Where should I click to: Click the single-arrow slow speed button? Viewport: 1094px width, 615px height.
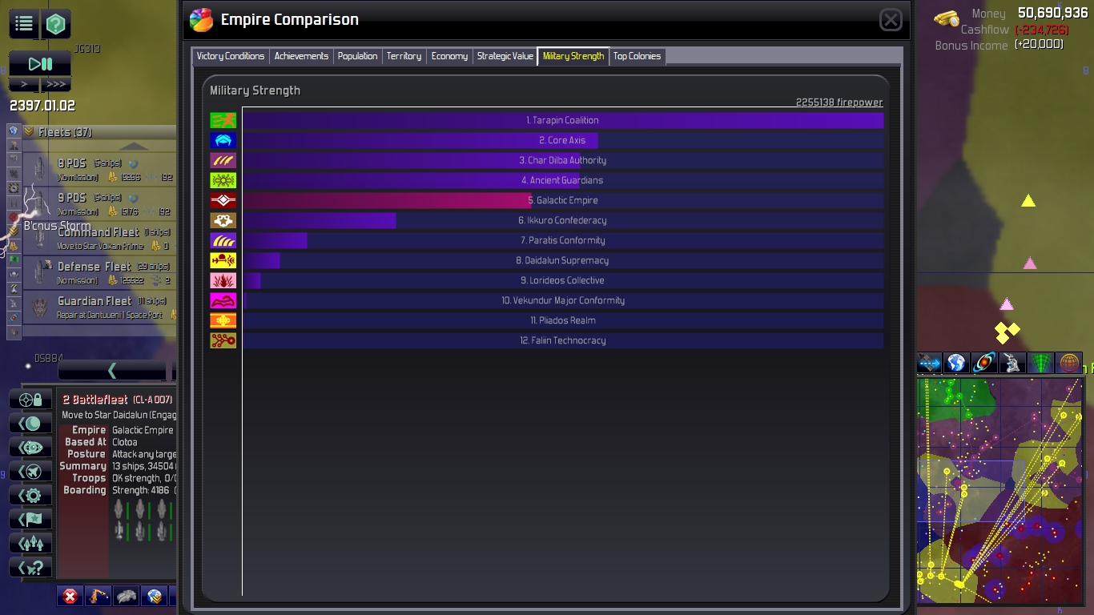click(x=24, y=84)
